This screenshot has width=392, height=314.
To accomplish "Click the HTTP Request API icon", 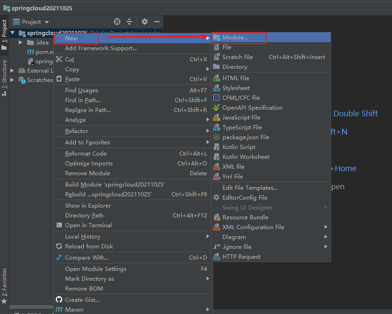I will (216, 257).
